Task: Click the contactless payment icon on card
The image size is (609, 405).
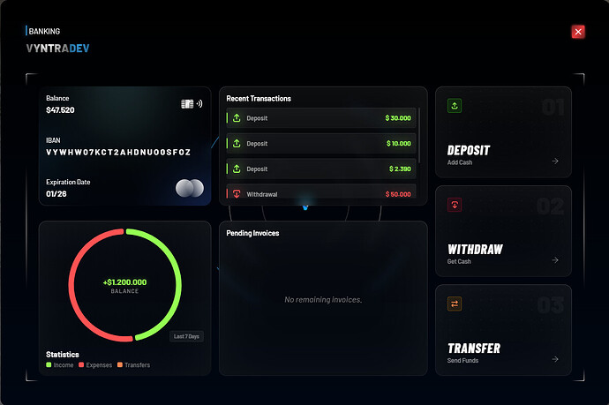Action: click(x=199, y=104)
